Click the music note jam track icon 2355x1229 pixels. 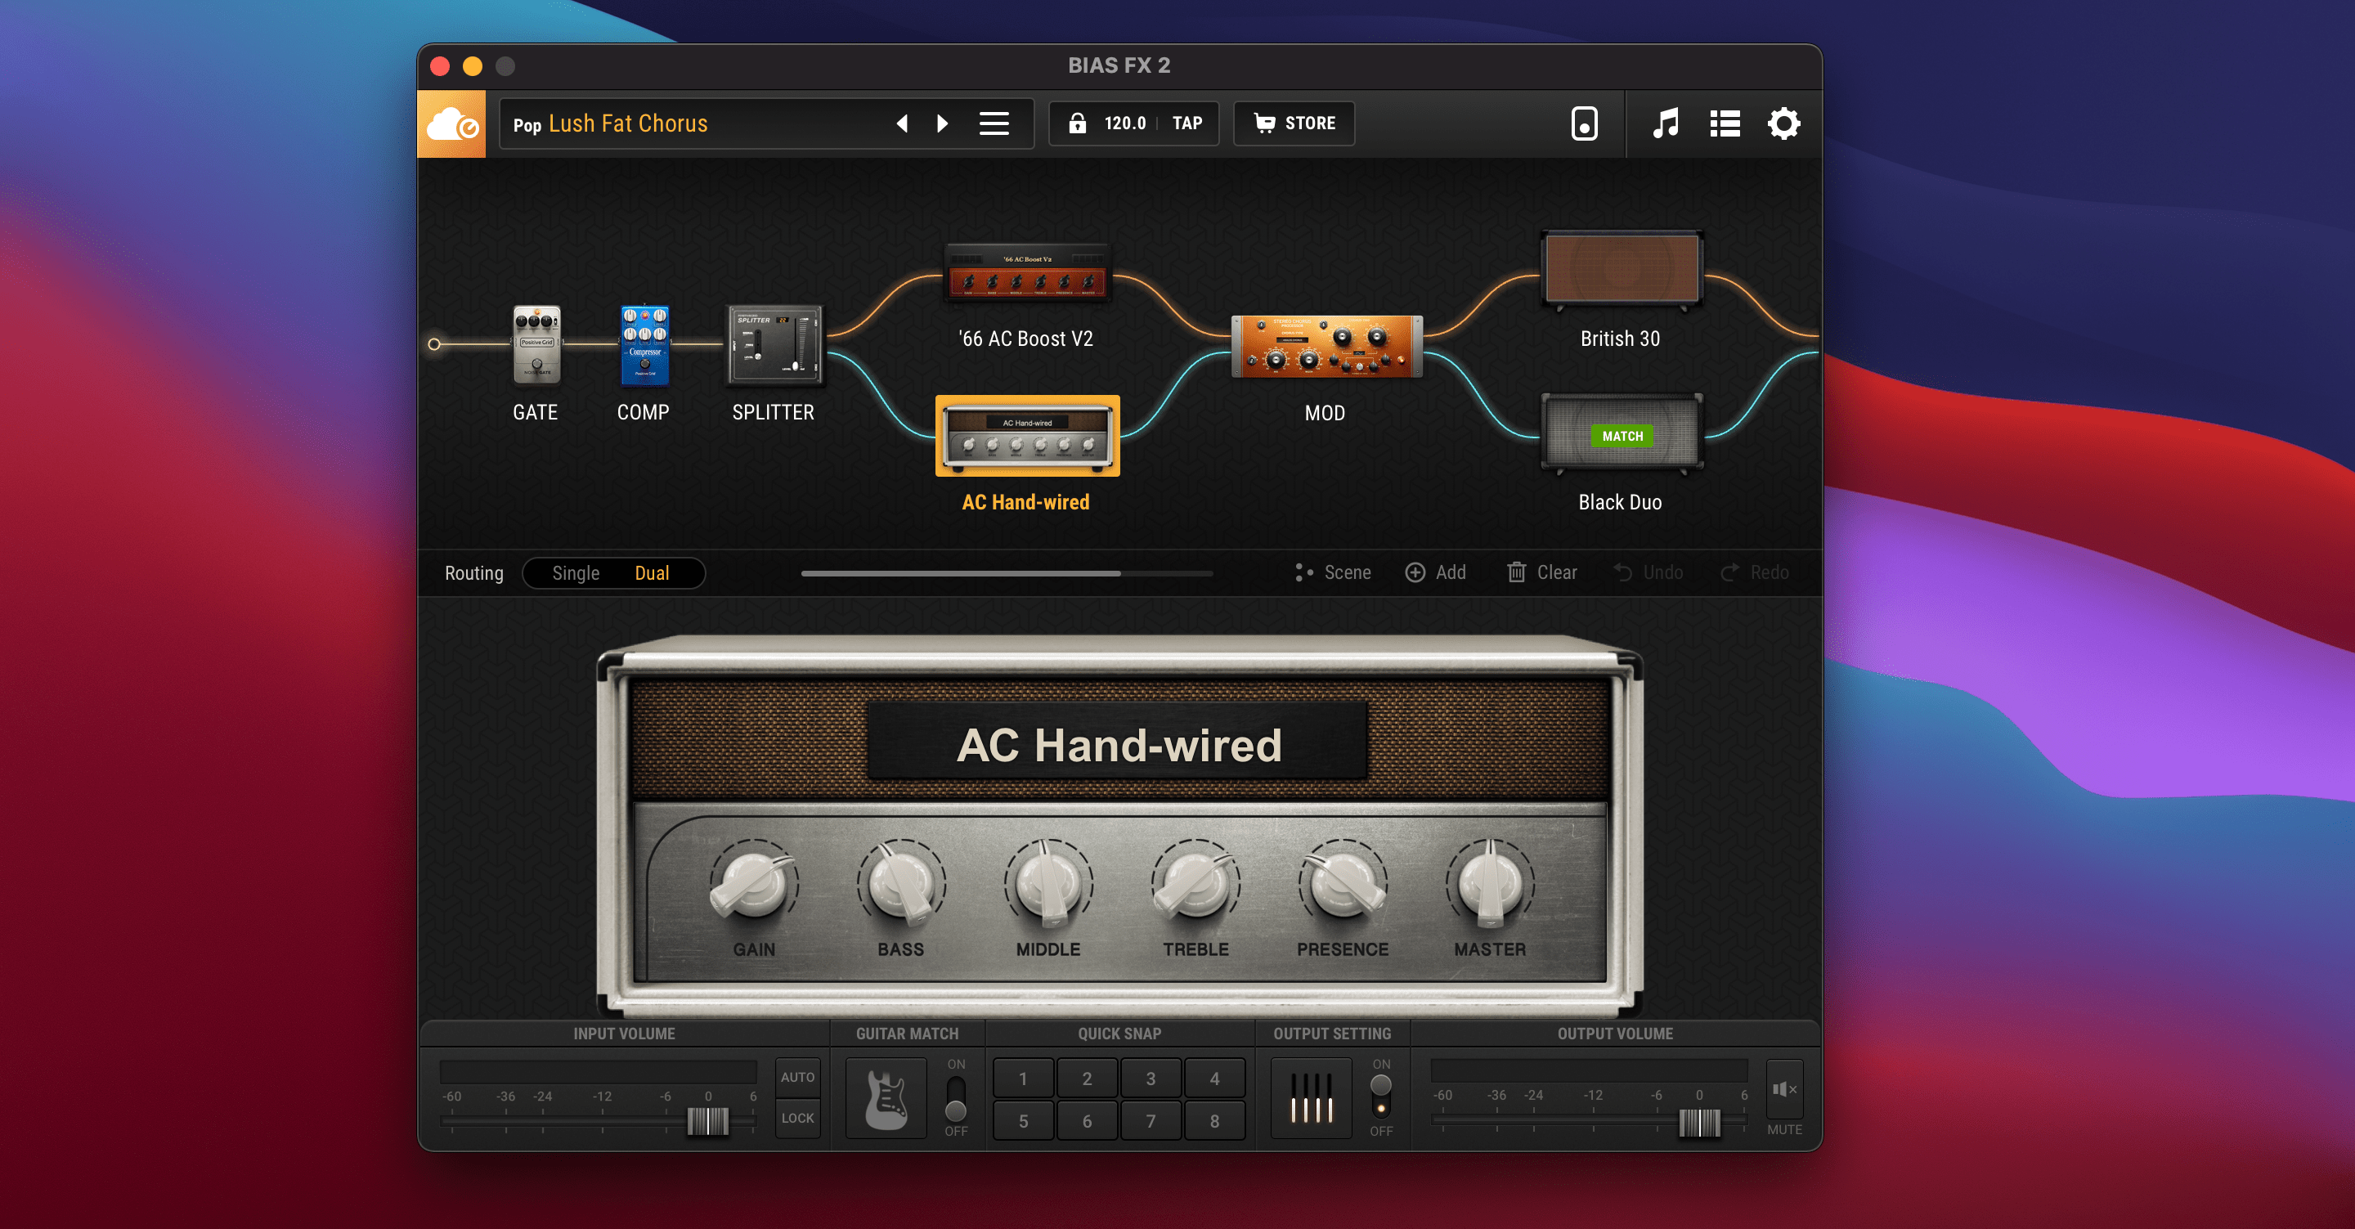[x=1667, y=123]
